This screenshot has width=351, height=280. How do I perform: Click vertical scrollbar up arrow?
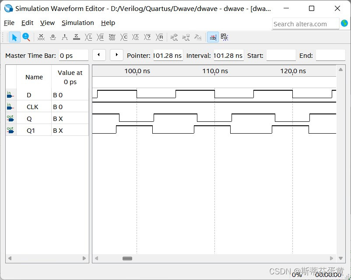click(x=340, y=70)
